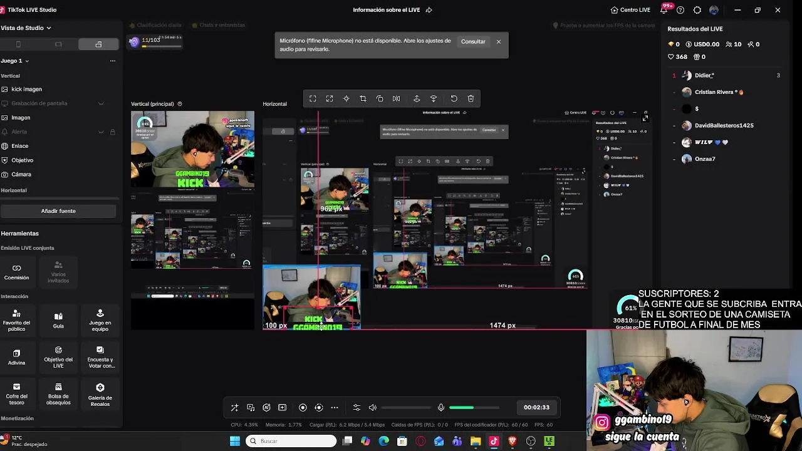This screenshot has width=802, height=451.
Task: Open Encuesta y Votar tool
Action: [100, 357]
